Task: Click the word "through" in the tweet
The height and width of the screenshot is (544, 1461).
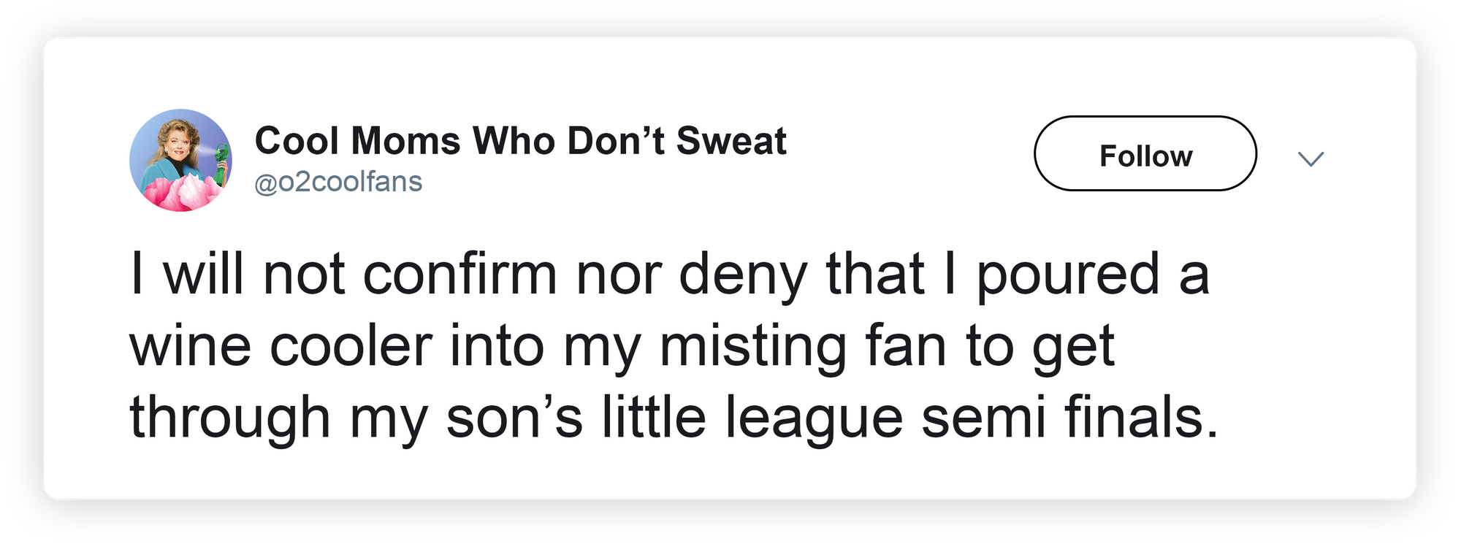Action: 230,418
